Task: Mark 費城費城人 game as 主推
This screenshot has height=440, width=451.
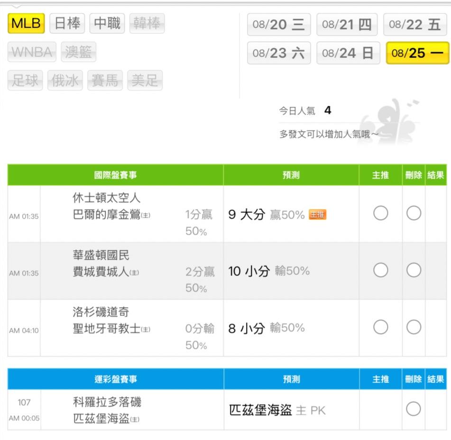Action: click(x=380, y=270)
